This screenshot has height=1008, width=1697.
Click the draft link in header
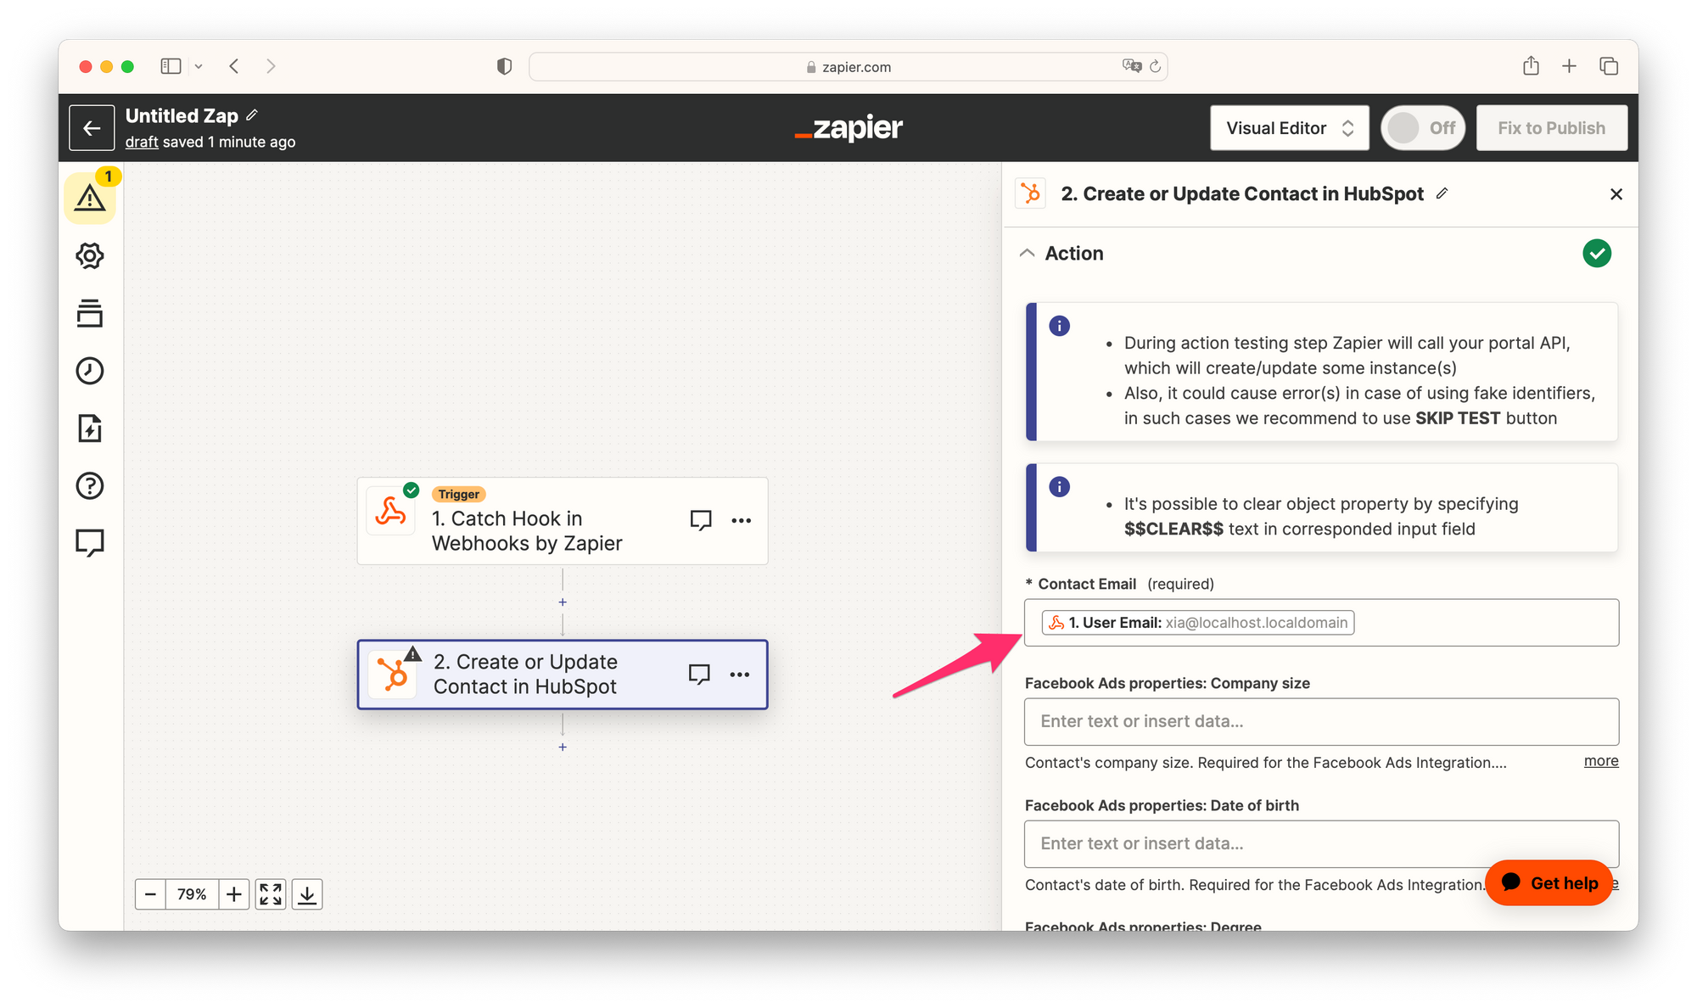tap(142, 142)
